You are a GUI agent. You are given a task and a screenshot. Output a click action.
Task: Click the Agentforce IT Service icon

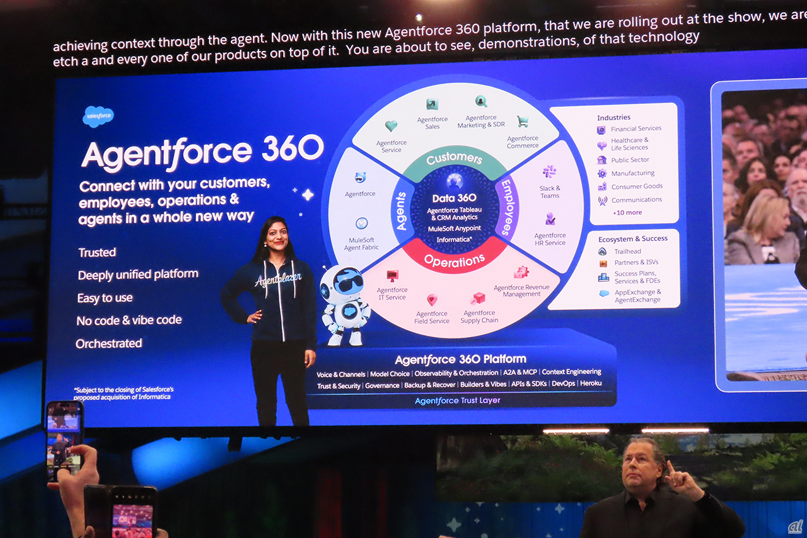(x=392, y=276)
